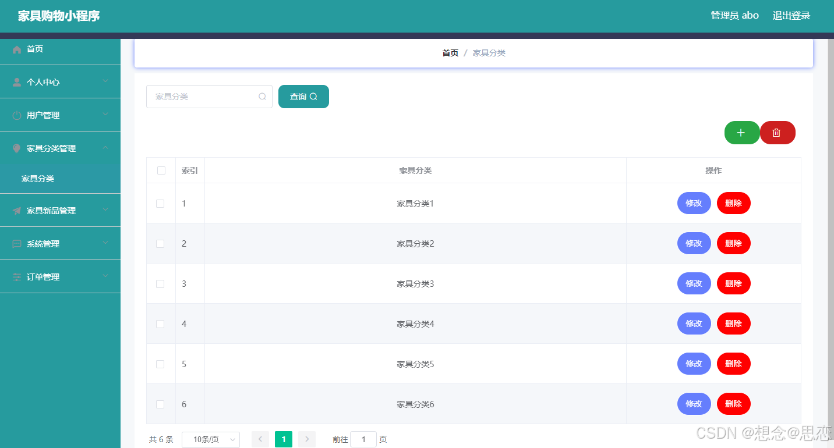Check the checkbox for row 家具分类3

click(x=160, y=284)
